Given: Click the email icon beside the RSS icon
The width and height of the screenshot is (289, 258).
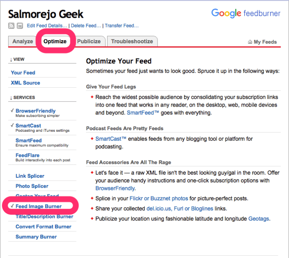Looking at the screenshot, I should pos(20,26).
